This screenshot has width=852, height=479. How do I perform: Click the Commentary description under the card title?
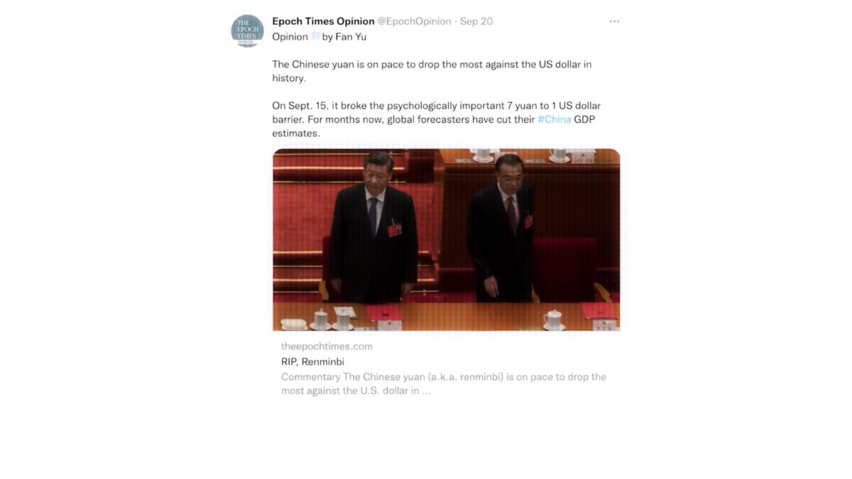tap(444, 384)
